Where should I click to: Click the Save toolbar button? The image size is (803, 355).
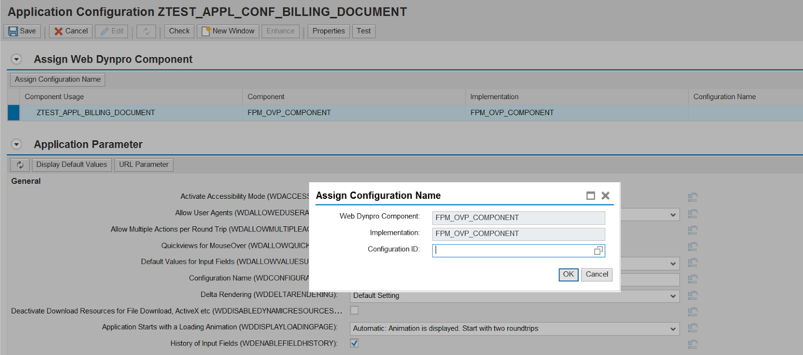[x=22, y=31]
